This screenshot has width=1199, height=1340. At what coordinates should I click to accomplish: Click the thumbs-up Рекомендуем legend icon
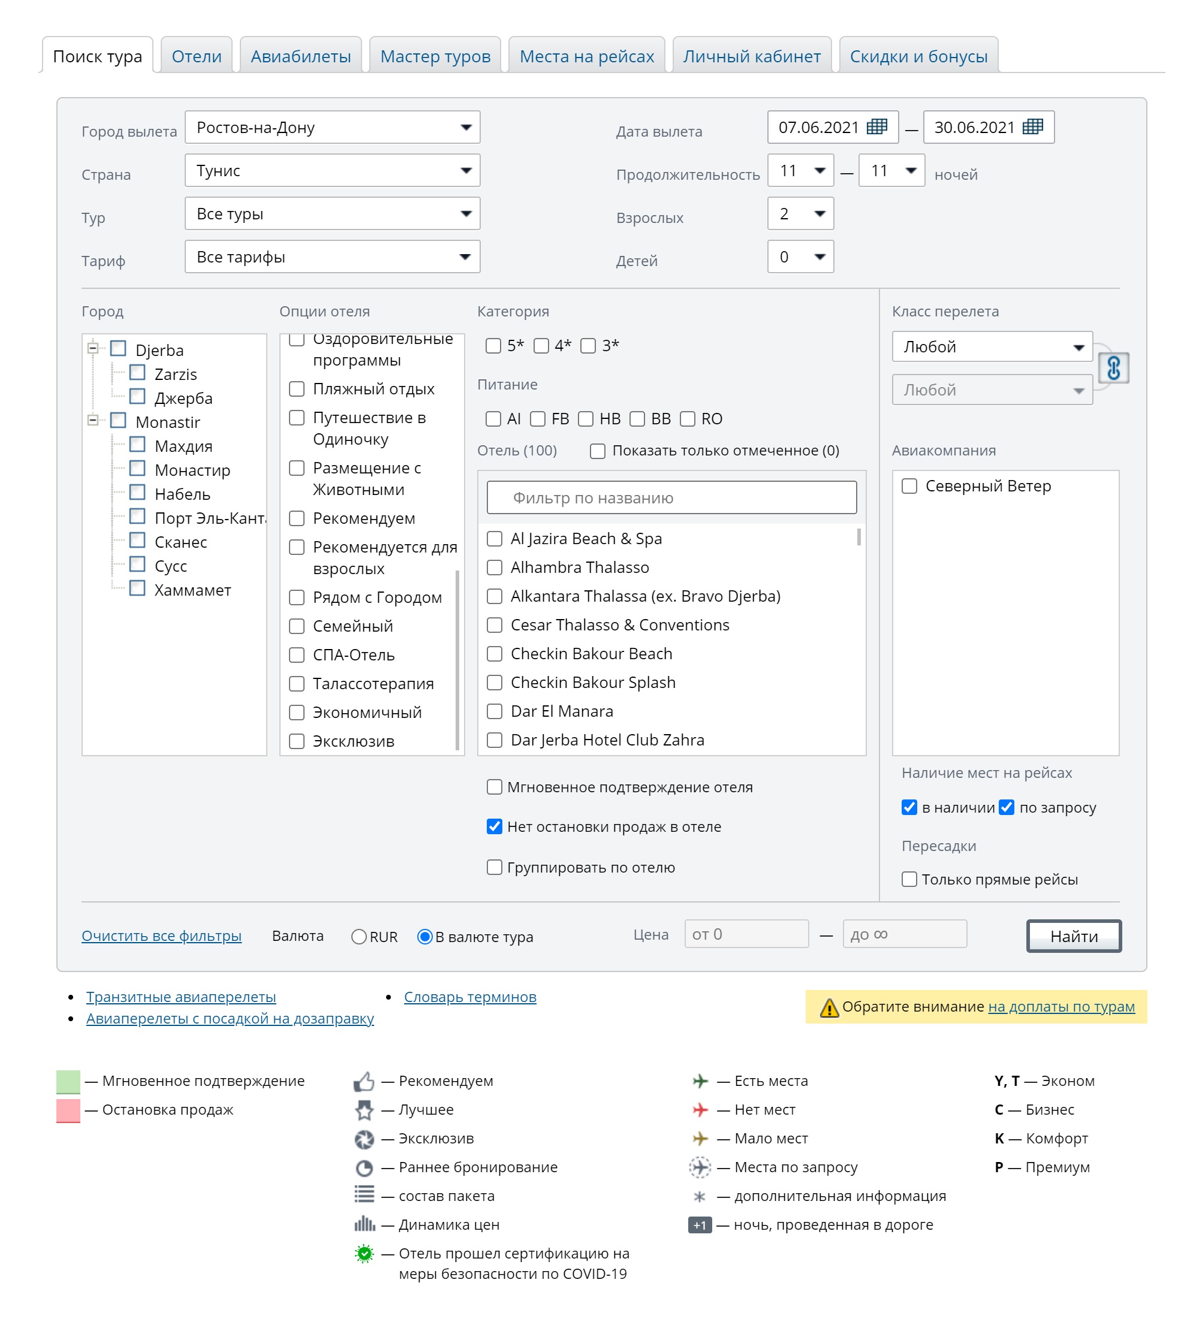[364, 1081]
